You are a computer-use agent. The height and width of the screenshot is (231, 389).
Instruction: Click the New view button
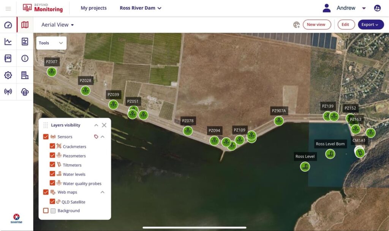click(316, 25)
